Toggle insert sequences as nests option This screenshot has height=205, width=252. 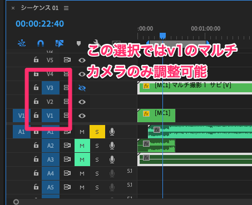(22, 43)
